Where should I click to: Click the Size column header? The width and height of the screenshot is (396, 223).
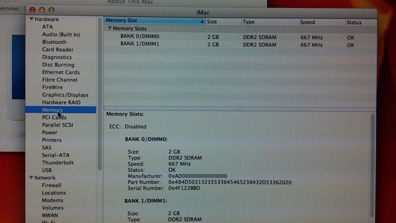pos(223,22)
